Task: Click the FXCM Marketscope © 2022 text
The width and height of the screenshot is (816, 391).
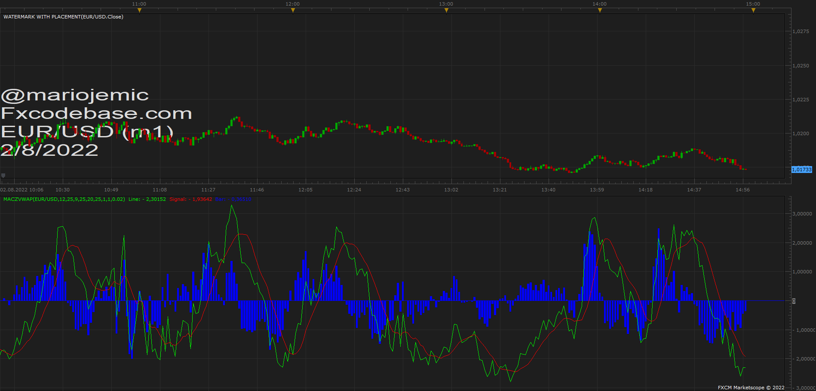Action: tap(751, 388)
